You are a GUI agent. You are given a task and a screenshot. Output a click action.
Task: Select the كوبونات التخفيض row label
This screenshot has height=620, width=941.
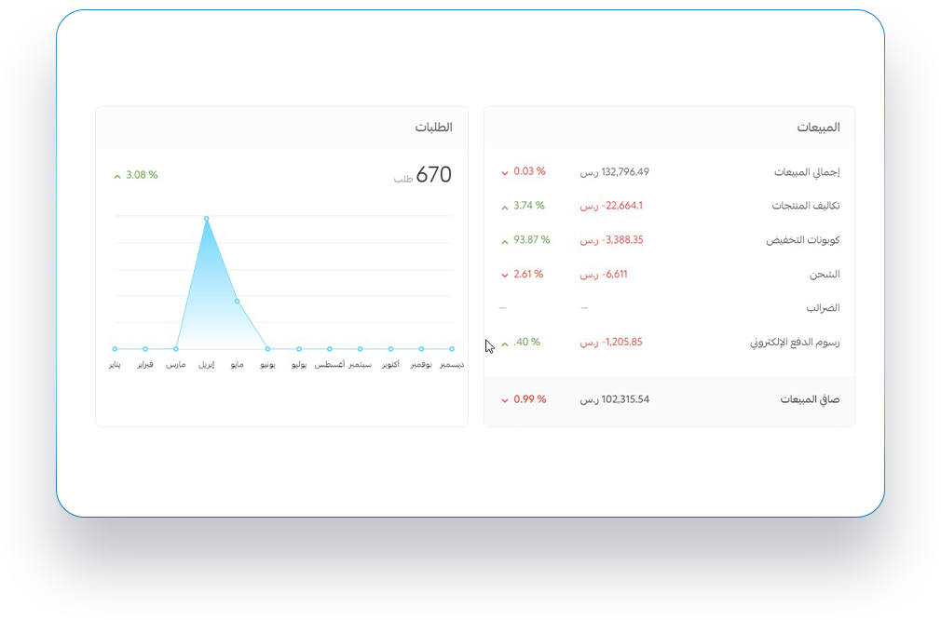tap(803, 240)
